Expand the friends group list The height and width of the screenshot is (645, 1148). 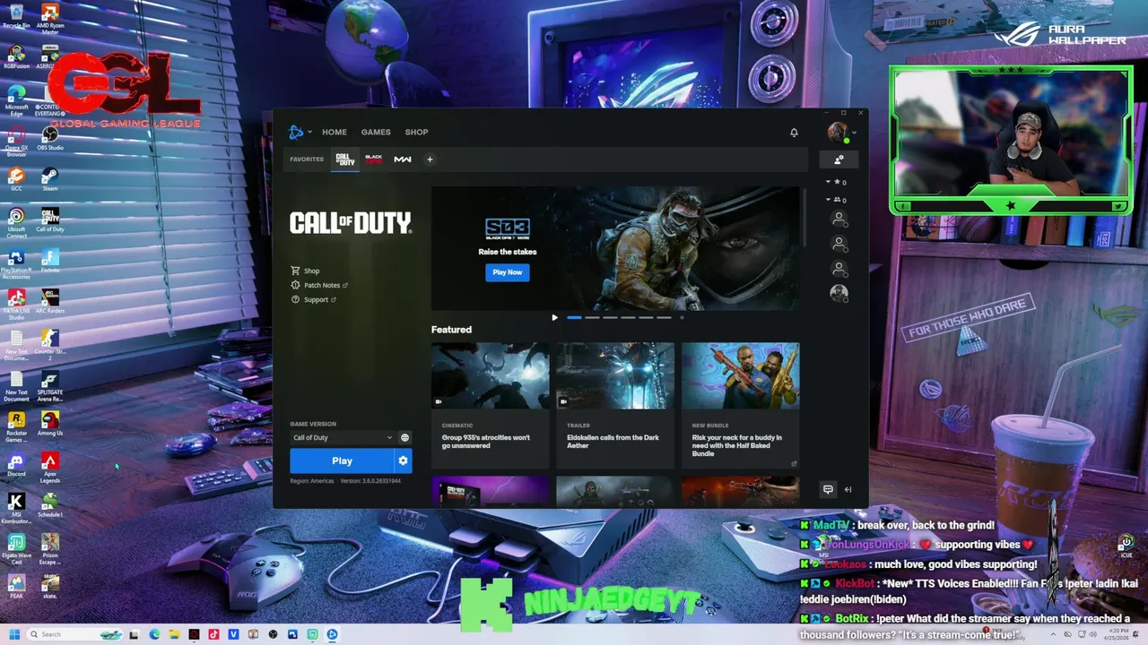(x=837, y=200)
